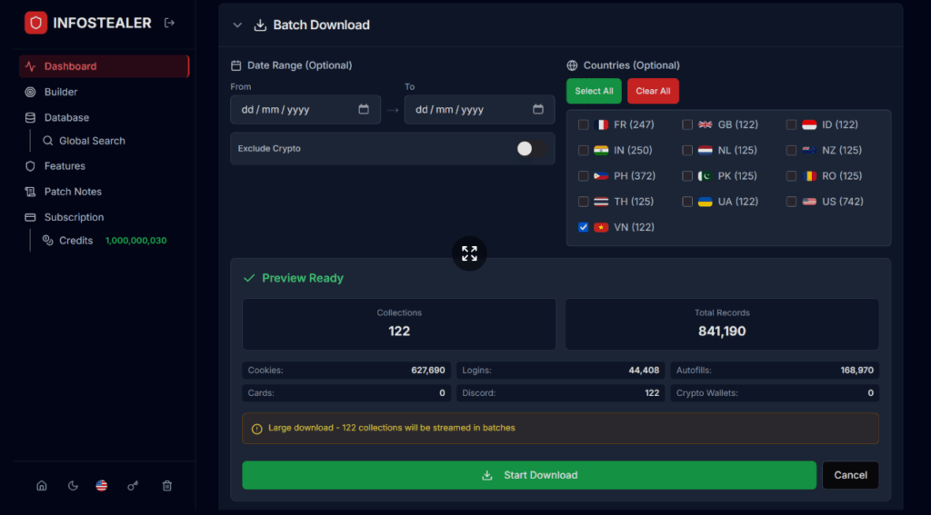The height and width of the screenshot is (515, 931).
Task: Enable the Exclude Crypto toggle
Action: point(530,149)
